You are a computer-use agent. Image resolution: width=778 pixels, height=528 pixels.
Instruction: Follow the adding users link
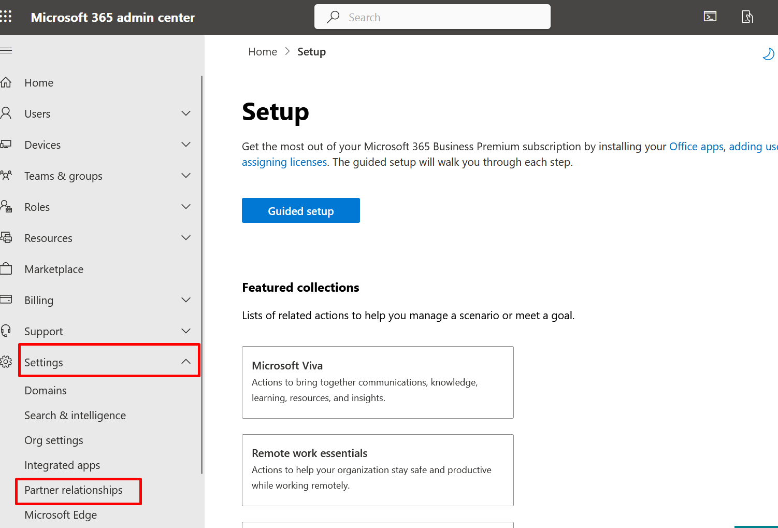click(x=753, y=146)
